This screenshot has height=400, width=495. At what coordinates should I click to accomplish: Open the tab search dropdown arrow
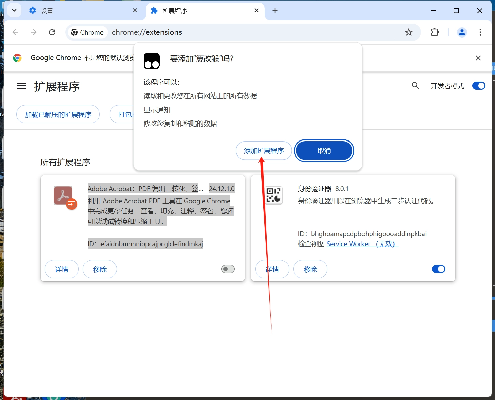click(x=14, y=10)
